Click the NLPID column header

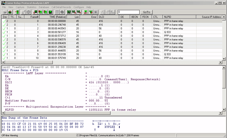point(180,17)
